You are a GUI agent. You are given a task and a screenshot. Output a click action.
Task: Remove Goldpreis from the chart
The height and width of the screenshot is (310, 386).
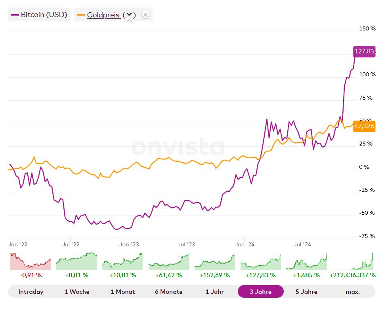coord(145,14)
